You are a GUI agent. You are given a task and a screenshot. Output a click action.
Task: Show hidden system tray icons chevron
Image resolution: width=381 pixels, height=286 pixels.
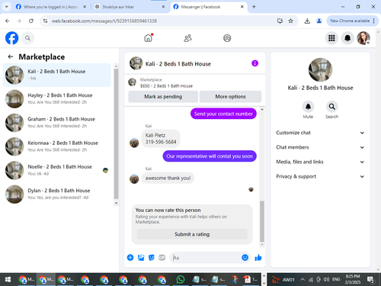click(303, 280)
